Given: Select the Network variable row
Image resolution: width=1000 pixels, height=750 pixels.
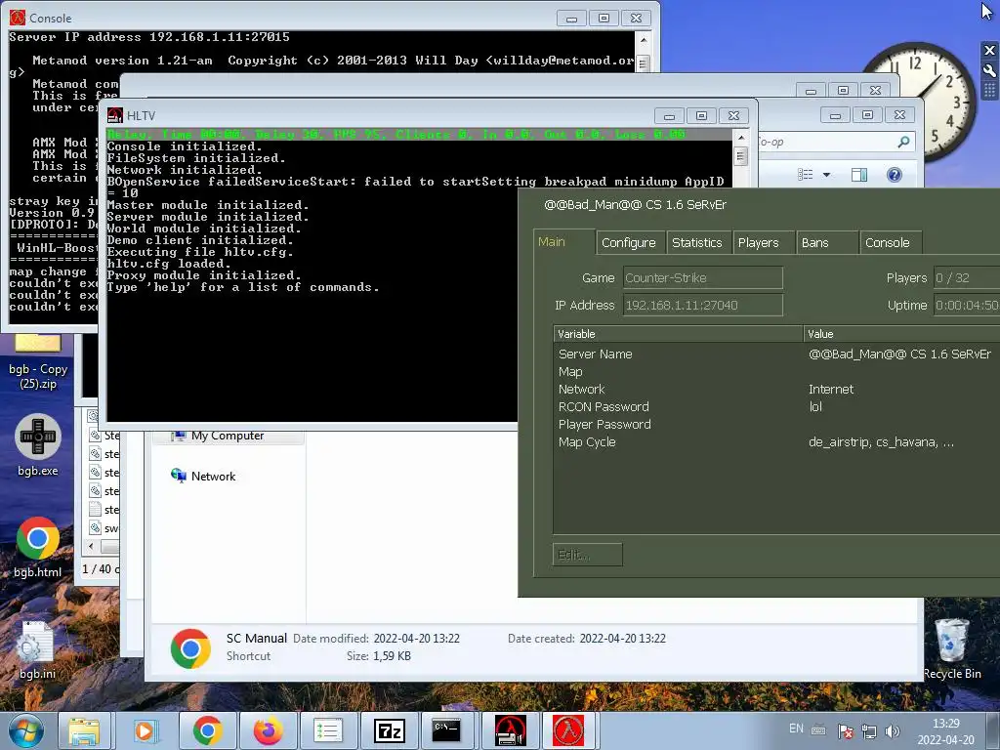Looking at the screenshot, I should point(776,389).
